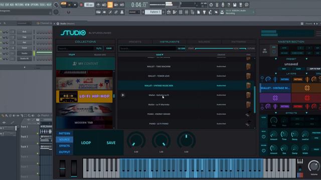Toggle the Delay effect power button
321x180 pixels.
click(264, 136)
